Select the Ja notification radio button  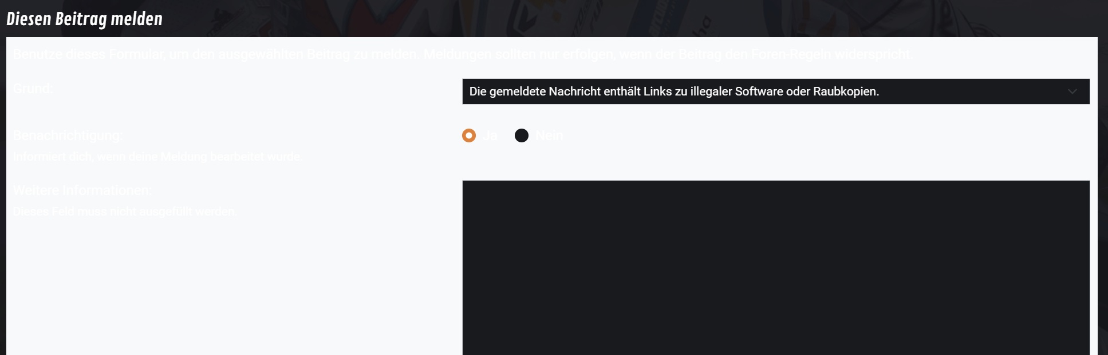[469, 135]
